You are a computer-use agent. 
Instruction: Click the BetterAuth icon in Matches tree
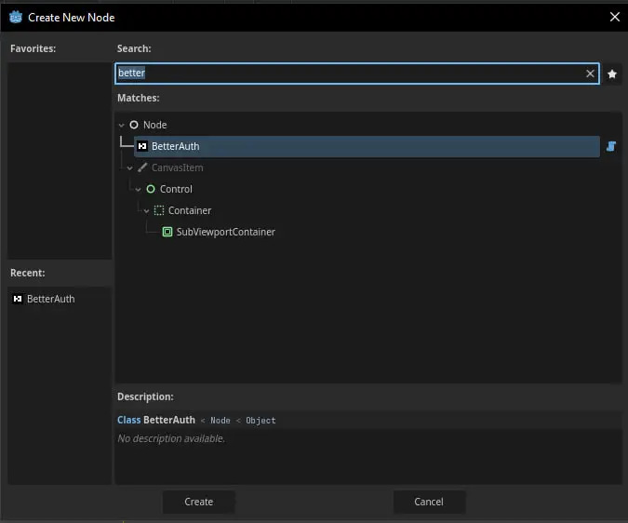point(142,146)
